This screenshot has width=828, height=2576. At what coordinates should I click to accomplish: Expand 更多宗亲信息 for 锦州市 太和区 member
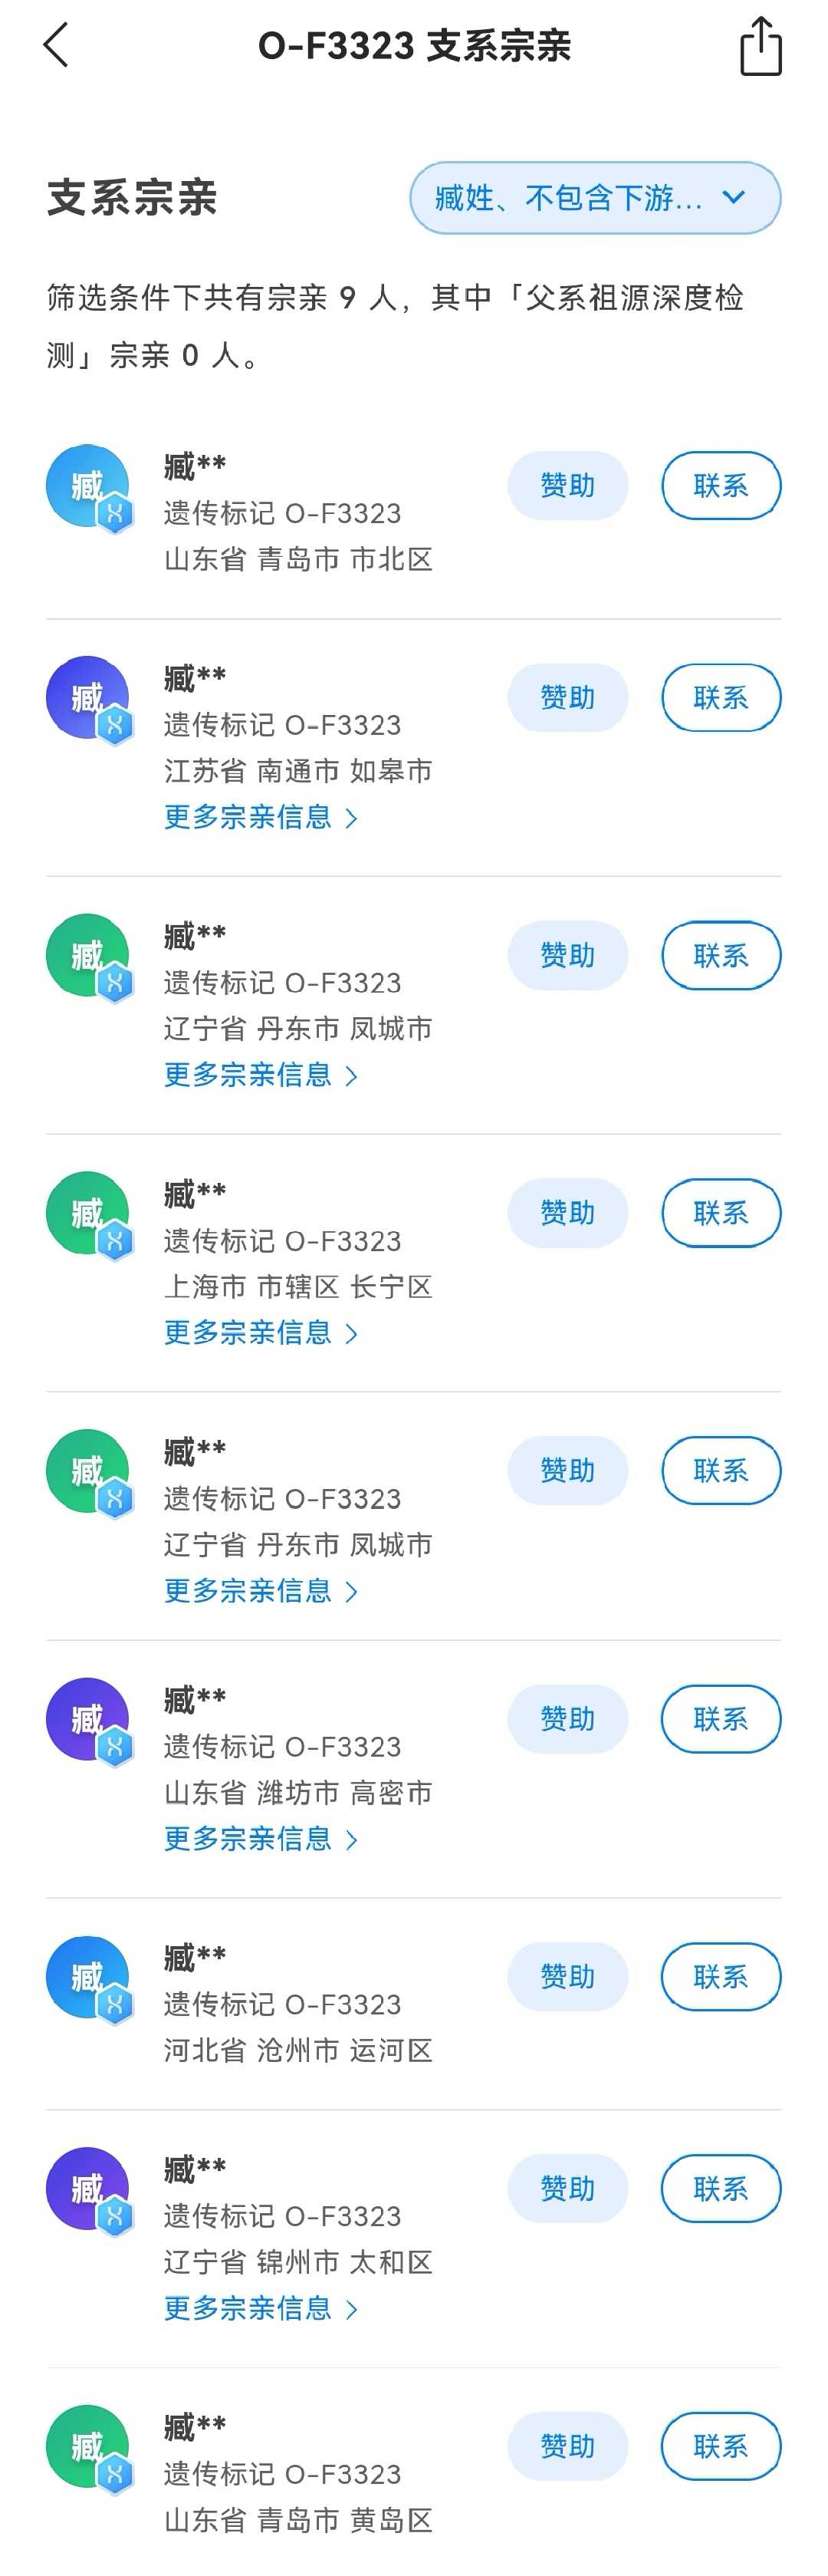[261, 2309]
